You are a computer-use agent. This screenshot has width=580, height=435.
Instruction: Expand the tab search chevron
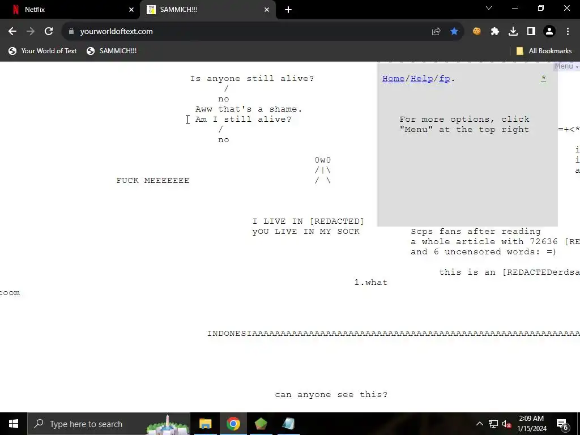[x=489, y=8]
